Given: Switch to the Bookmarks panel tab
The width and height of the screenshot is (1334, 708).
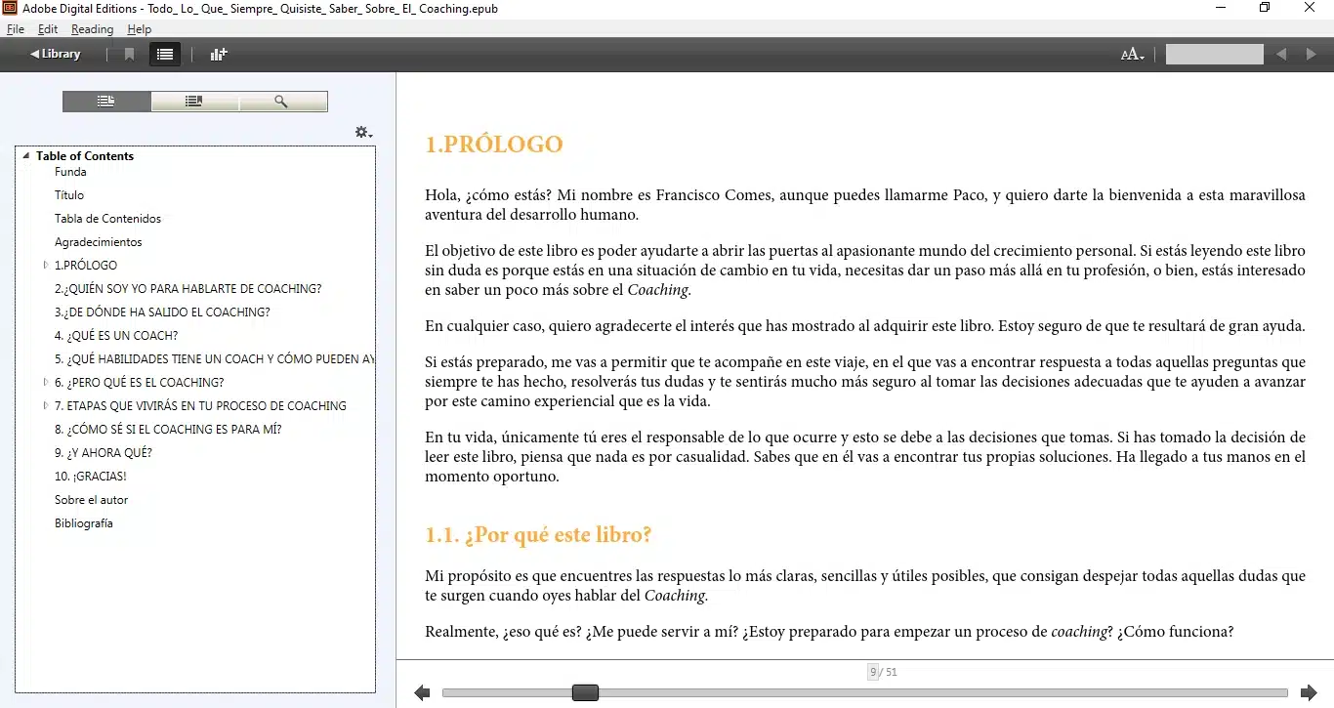Looking at the screenshot, I should point(194,102).
